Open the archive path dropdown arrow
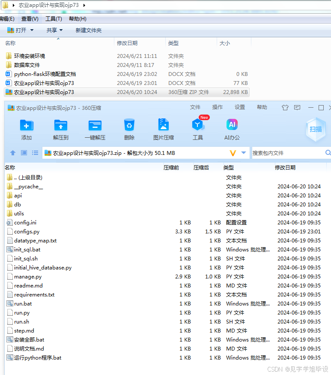 pos(244,153)
